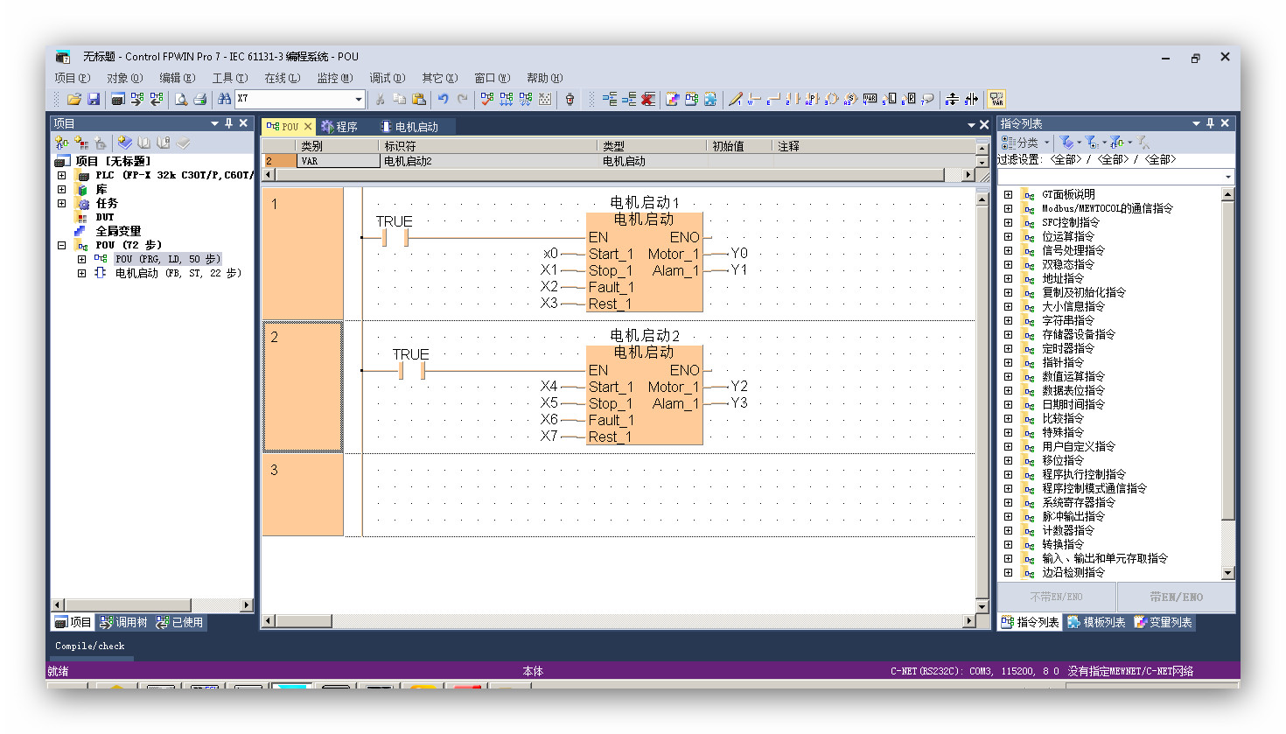Click the print preview magnifier icon
The image size is (1286, 734).
[180, 100]
